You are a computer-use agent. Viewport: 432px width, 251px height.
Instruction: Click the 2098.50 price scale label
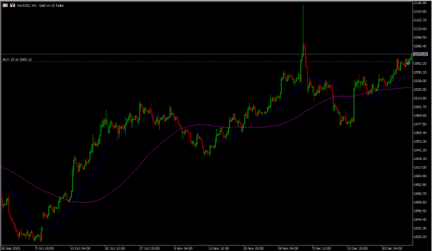tap(420, 37)
